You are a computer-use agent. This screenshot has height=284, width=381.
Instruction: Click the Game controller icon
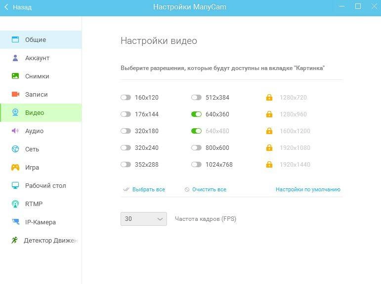15,167
